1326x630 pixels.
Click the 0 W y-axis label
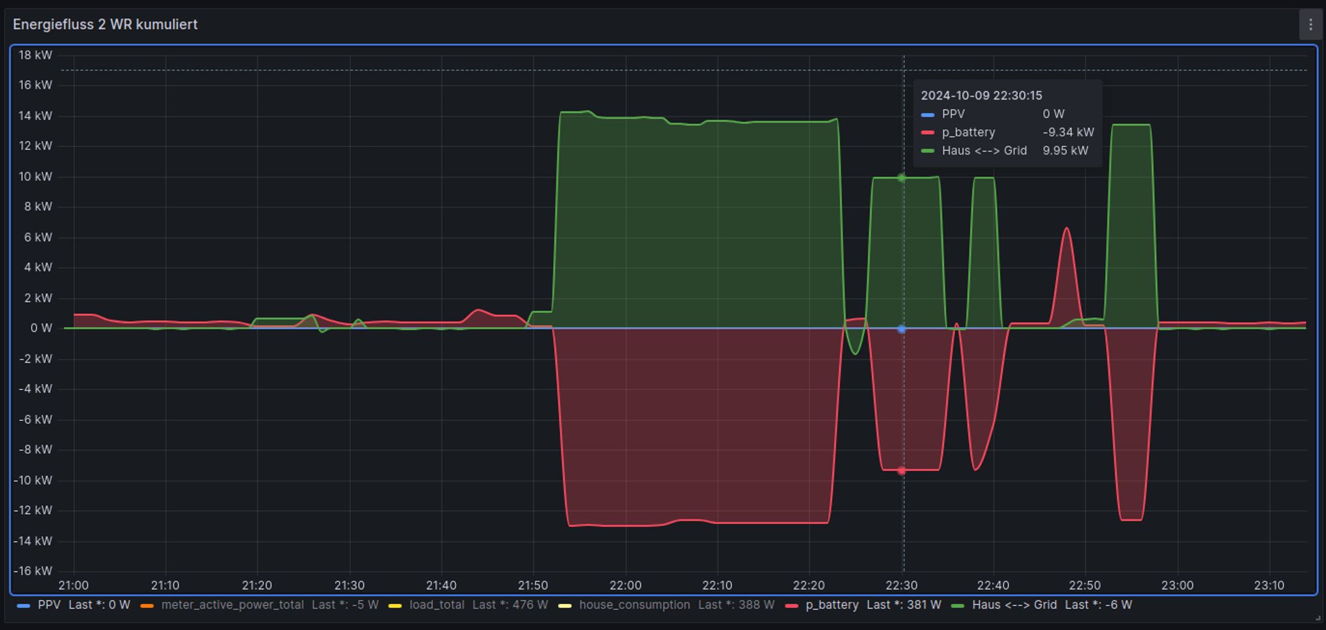(x=41, y=328)
